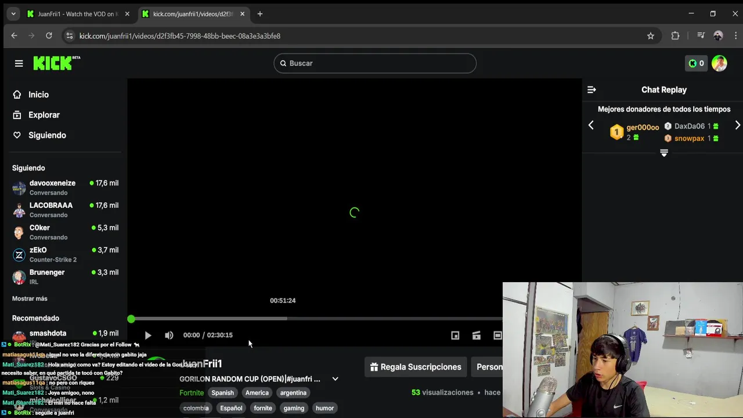Viewport: 743px width, 418px height.
Task: Open the tab search dropdown
Action: click(x=13, y=14)
